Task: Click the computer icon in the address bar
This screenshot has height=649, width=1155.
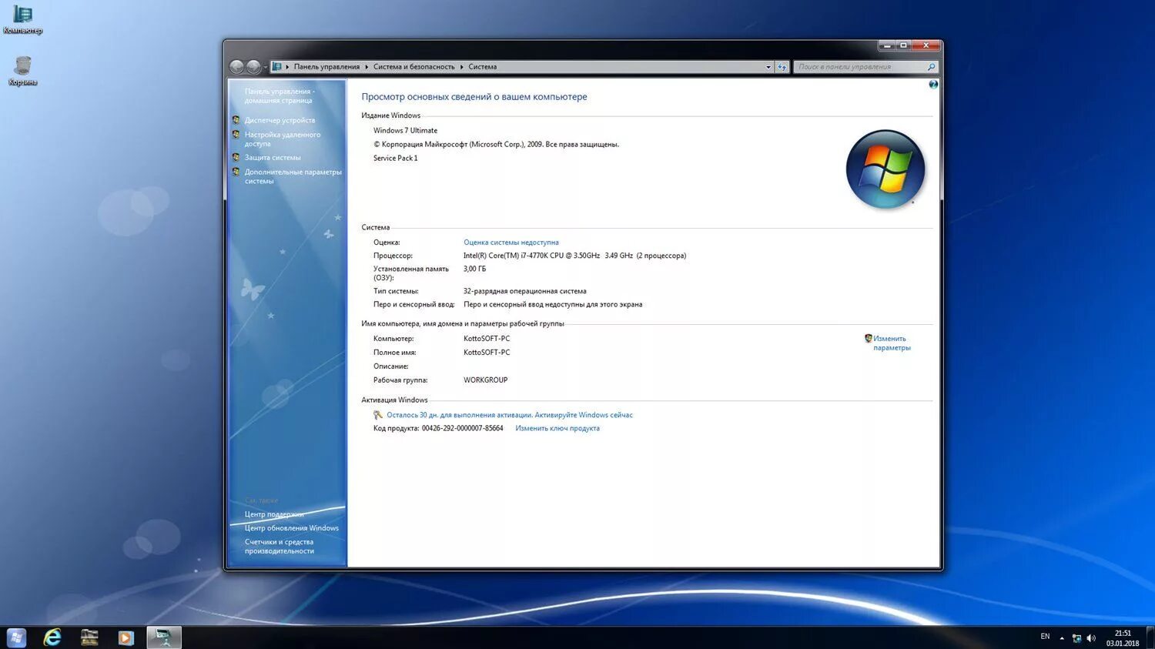Action: tap(276, 67)
